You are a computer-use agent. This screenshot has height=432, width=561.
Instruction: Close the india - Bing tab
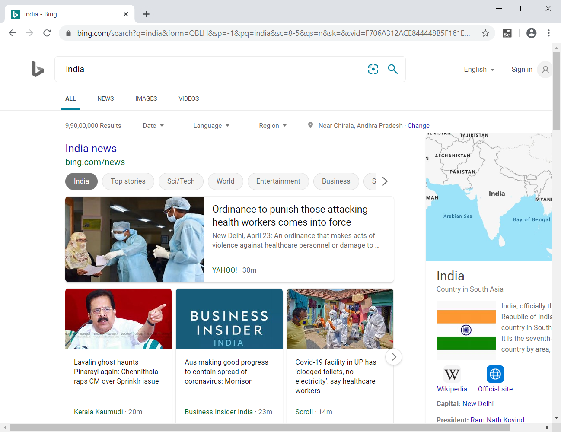click(x=126, y=14)
